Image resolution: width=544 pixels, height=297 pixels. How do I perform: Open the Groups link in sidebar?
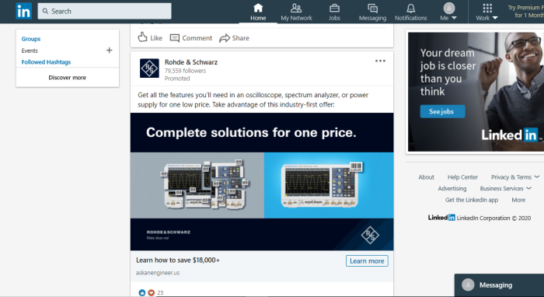31,39
